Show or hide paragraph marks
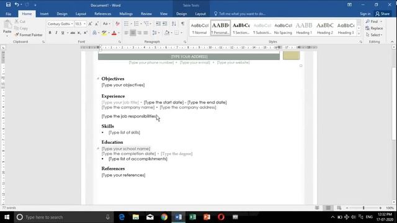 click(182, 24)
